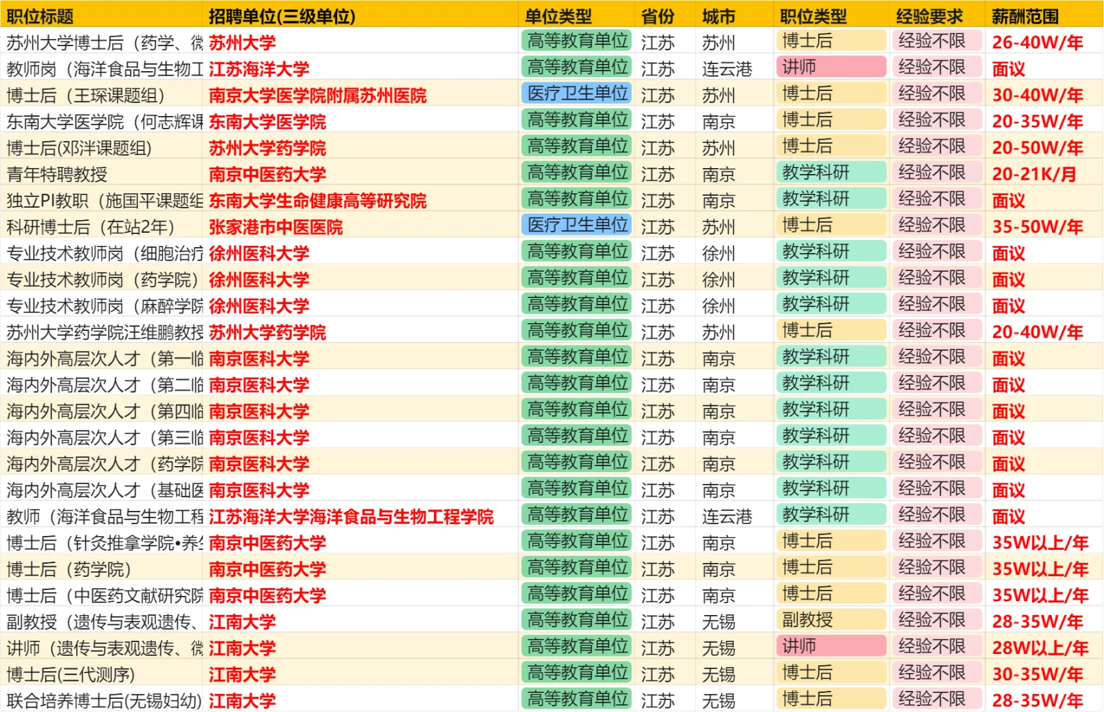Click 讲师 tag in 江苏海洋大学 row
1104x712 pixels.
[832, 67]
